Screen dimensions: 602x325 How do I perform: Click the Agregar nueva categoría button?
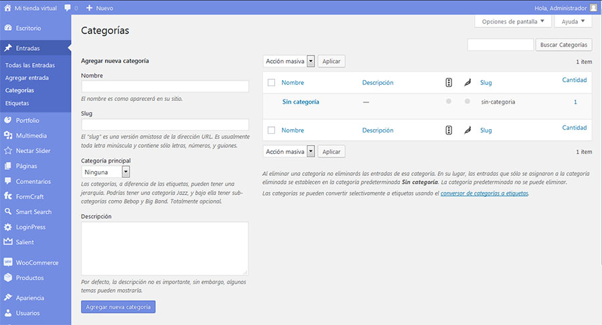(x=118, y=307)
